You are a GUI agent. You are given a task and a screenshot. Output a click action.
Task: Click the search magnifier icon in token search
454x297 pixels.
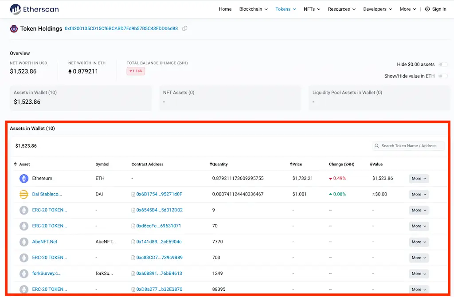coord(377,146)
